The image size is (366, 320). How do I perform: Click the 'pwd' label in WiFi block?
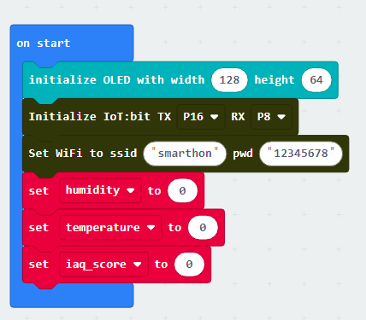tap(243, 154)
